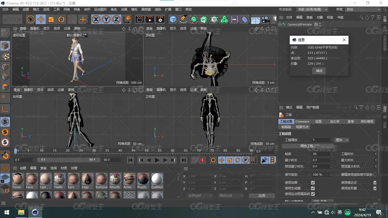Activate the Rotate tool in top toolbar
Image resolution: width=388 pixels, height=218 pixels.
point(61,19)
